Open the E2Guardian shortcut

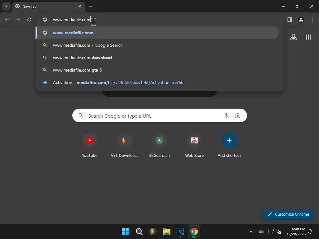click(x=159, y=146)
